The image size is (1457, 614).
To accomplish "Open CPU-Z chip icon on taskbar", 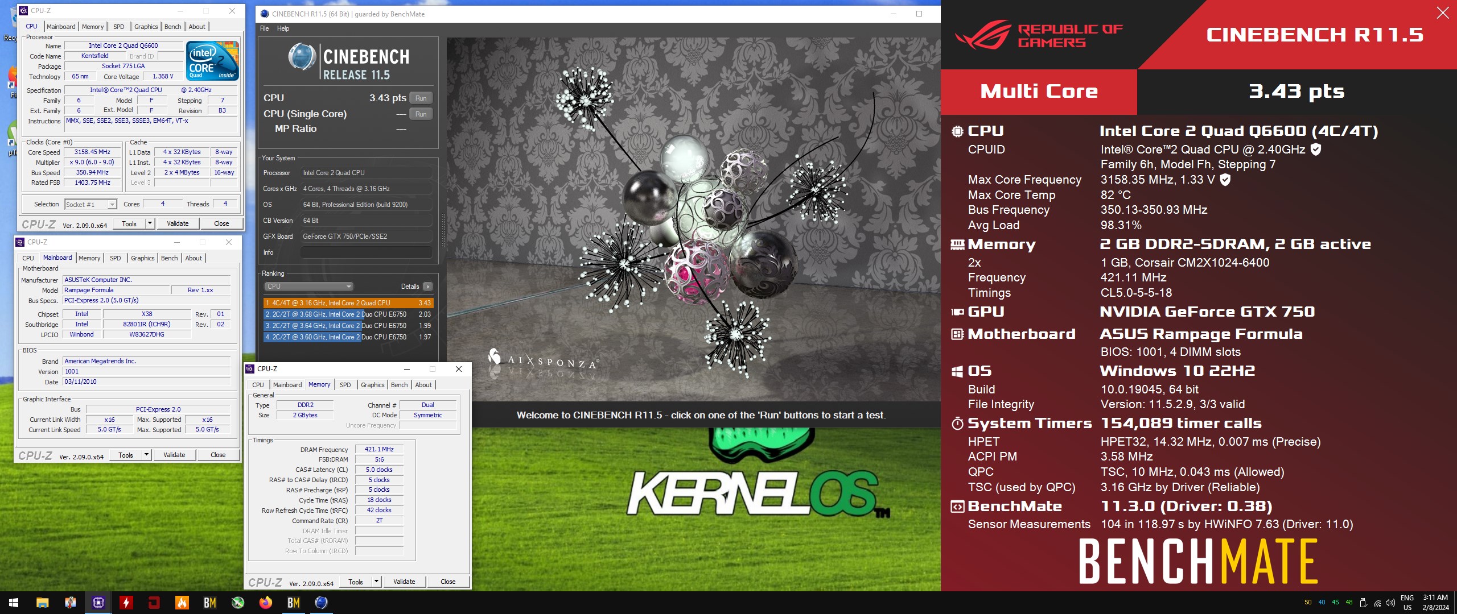I will pos(98,603).
